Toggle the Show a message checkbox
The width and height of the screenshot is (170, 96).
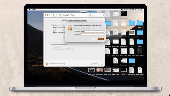pyautogui.click(x=54, y=30)
